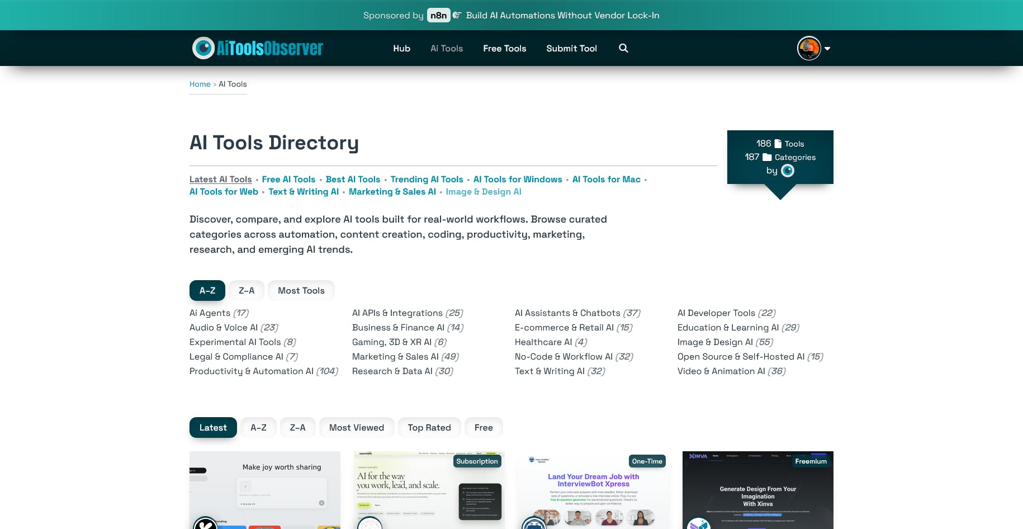This screenshot has width=1023, height=529.
Task: Open Experimental AI Tools category
Action: [243, 342]
